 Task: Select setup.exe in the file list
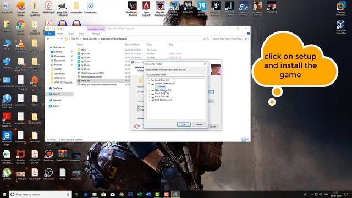86,81
